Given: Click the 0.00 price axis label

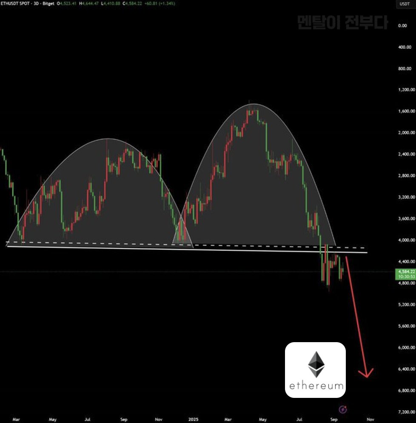Looking at the screenshot, I should [402, 26].
